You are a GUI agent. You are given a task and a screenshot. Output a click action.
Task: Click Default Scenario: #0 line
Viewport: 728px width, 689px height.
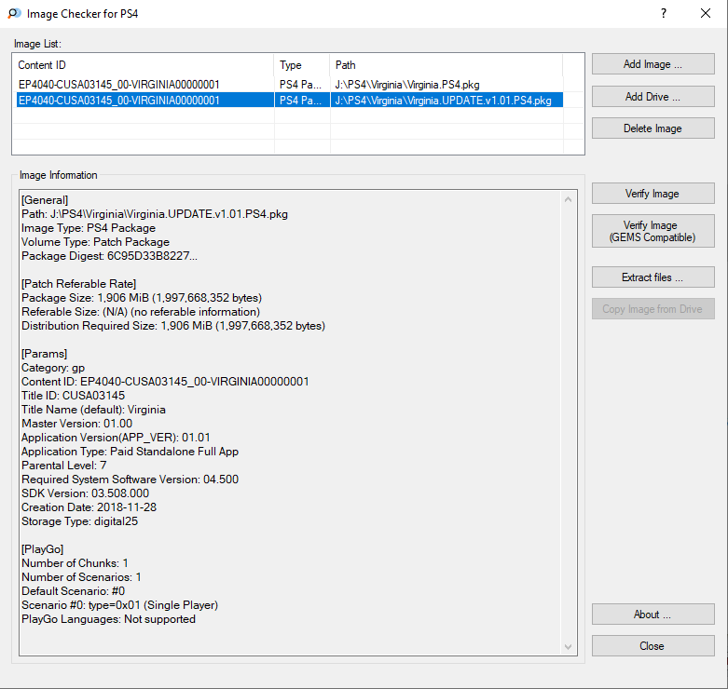click(x=73, y=590)
